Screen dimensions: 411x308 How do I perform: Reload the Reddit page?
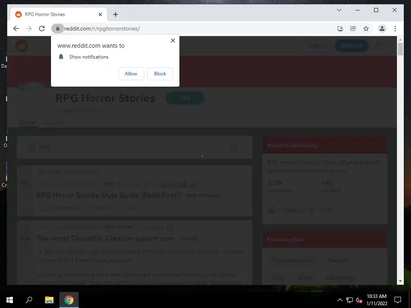[42, 28]
